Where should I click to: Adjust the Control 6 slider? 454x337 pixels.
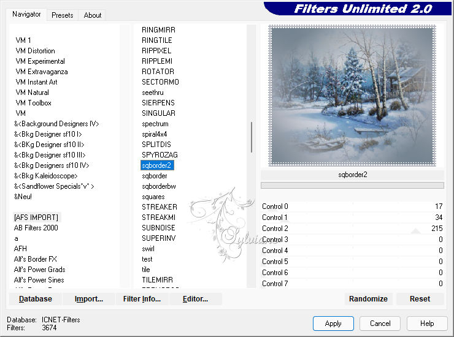point(352,272)
